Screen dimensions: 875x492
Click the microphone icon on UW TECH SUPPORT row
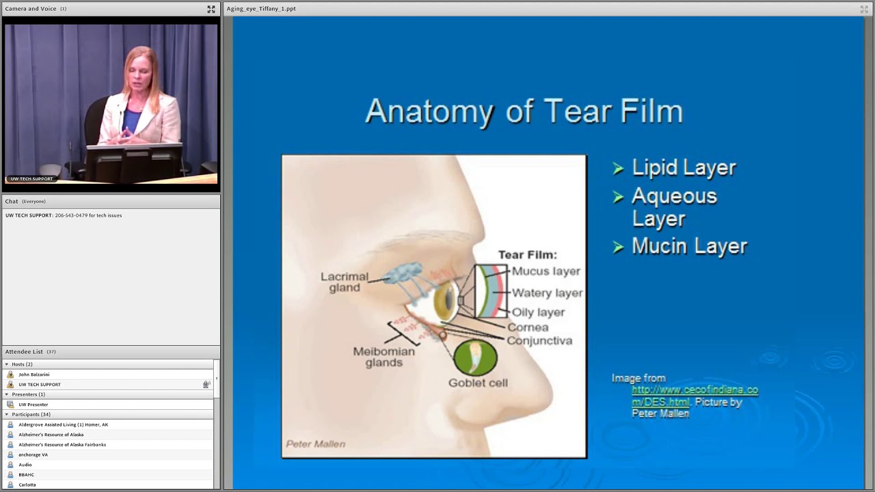(x=206, y=384)
